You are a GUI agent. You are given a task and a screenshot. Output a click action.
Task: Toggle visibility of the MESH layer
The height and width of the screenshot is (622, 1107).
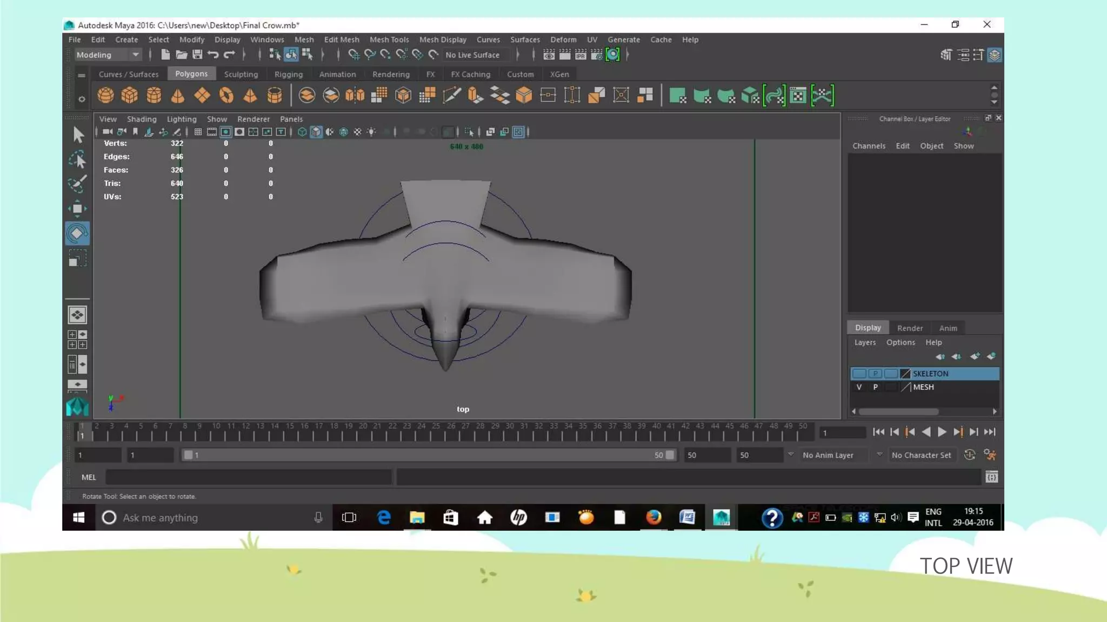(x=859, y=387)
